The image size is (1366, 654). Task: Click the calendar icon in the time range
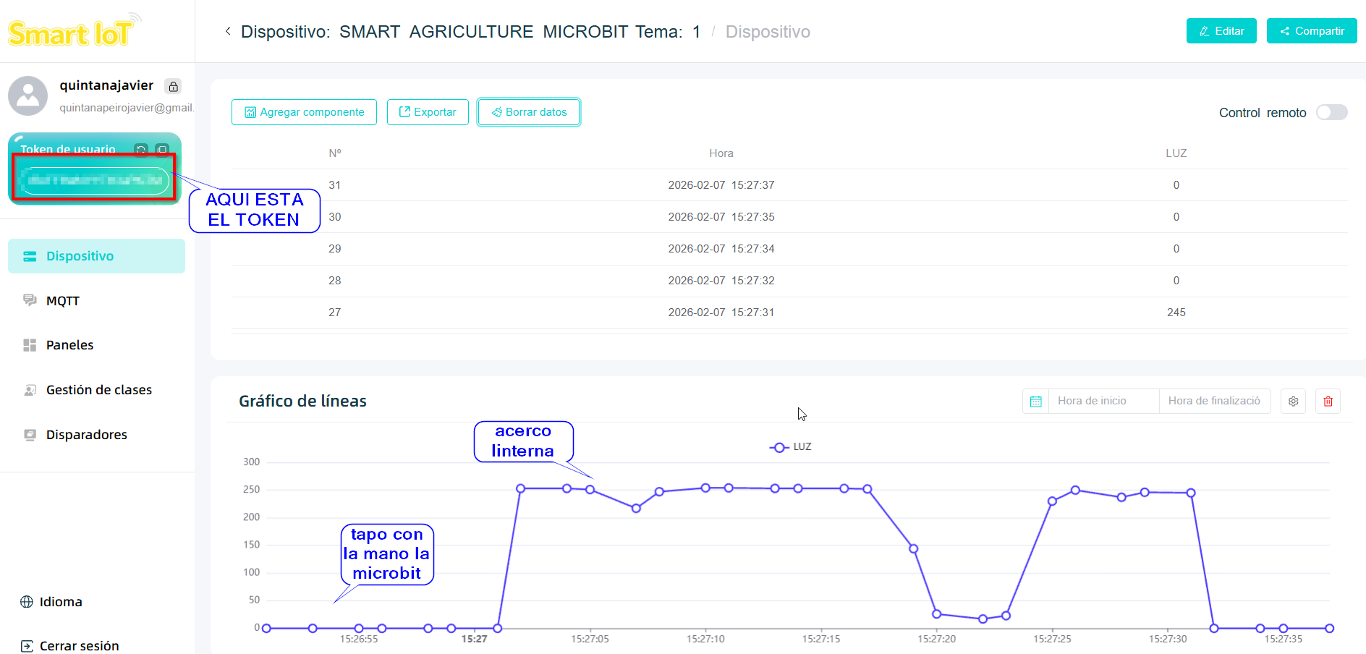pyautogui.click(x=1035, y=401)
